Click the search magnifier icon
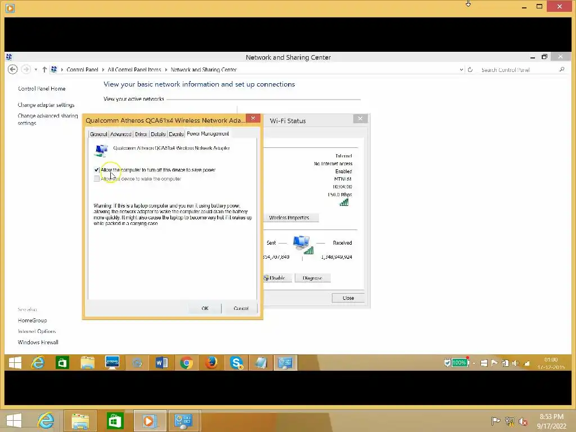The image size is (576, 432). click(x=562, y=69)
